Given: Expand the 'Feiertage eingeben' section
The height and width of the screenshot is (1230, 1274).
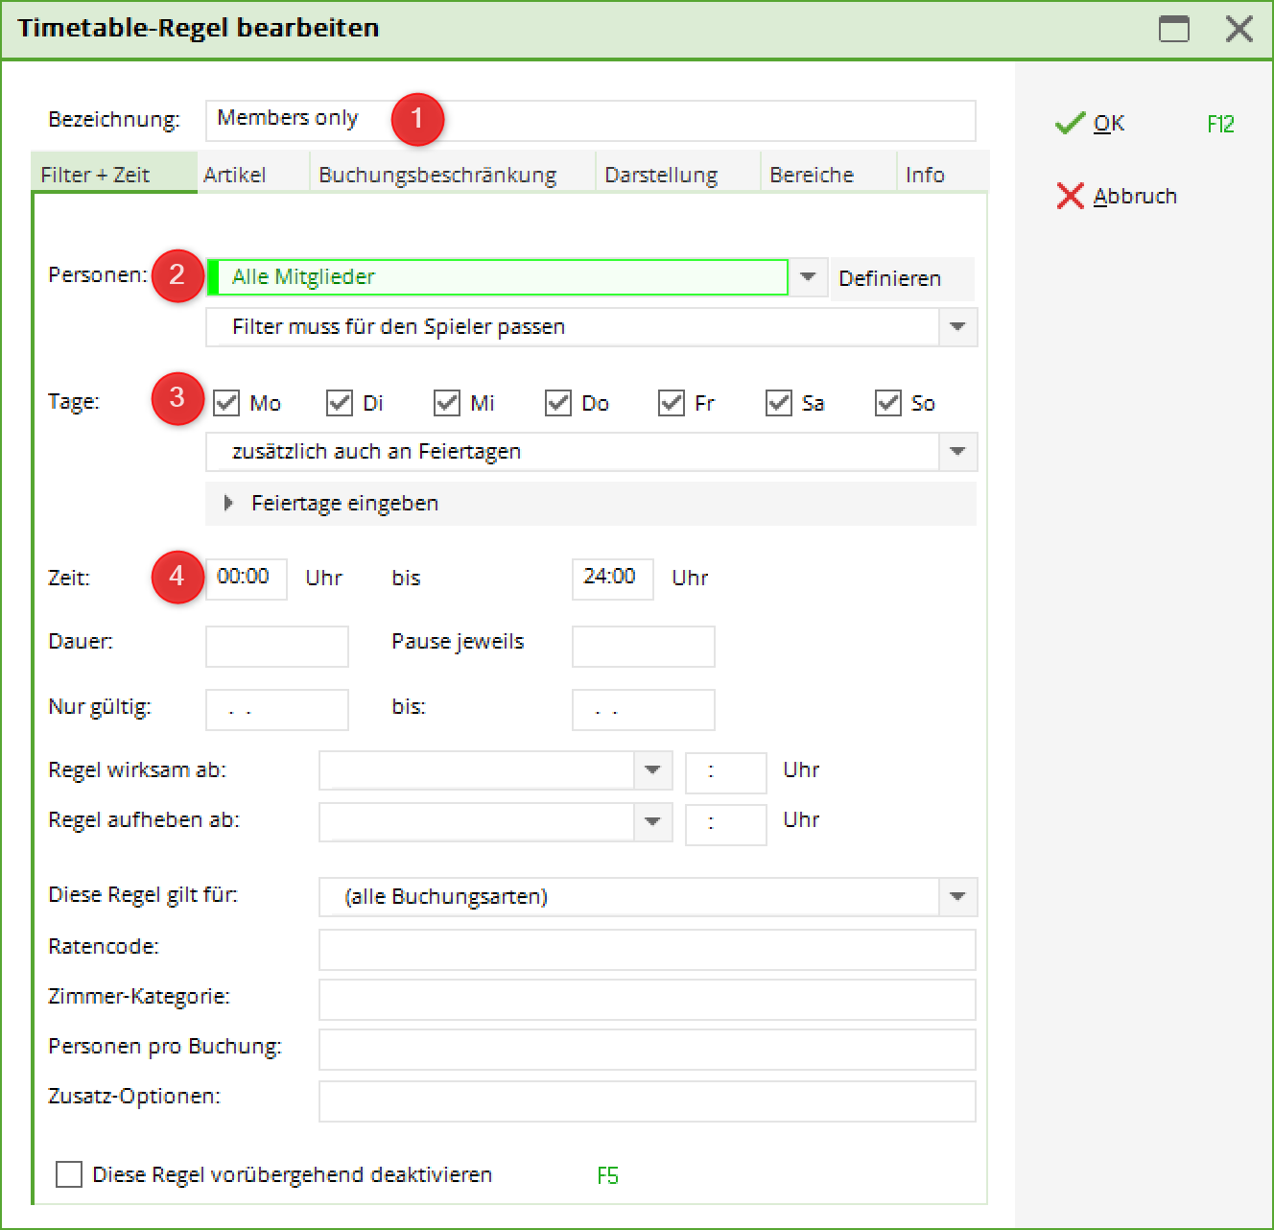Looking at the screenshot, I should (x=229, y=503).
